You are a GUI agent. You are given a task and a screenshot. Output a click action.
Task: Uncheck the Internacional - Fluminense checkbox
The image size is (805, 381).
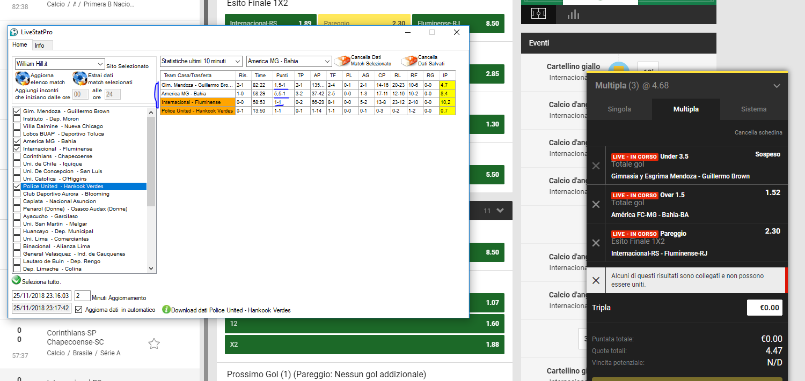(x=17, y=149)
